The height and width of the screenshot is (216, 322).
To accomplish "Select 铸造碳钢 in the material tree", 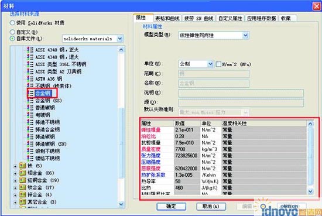I will point(45,136).
